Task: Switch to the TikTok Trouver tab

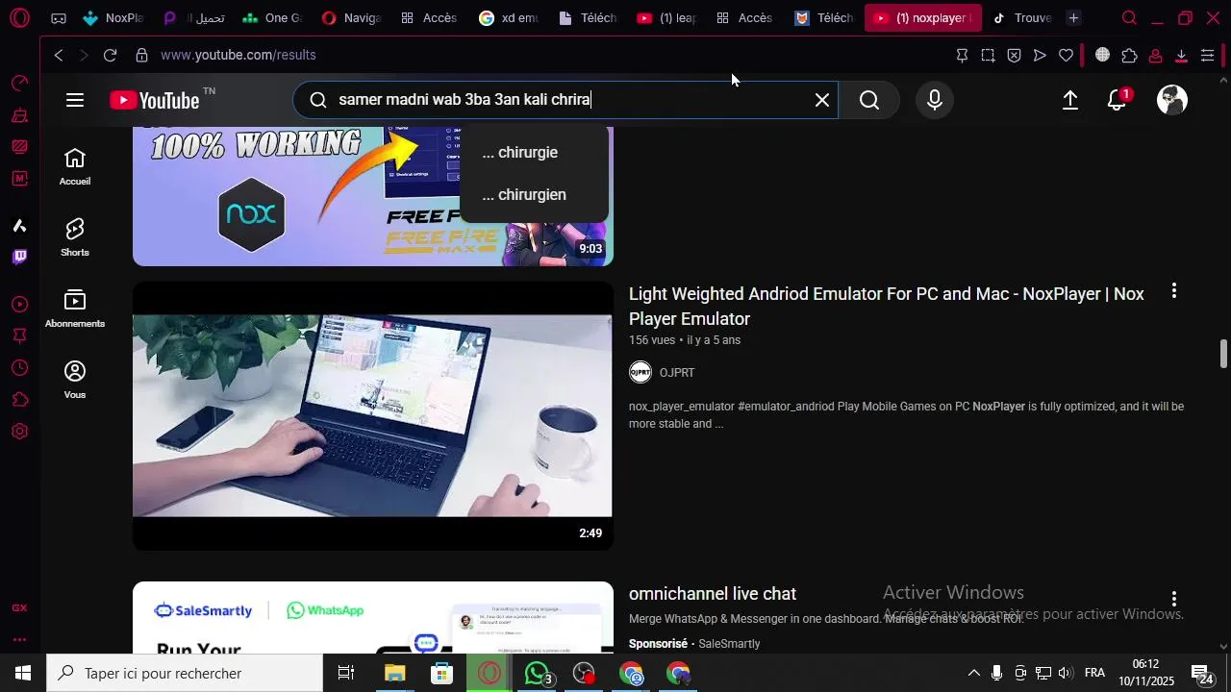Action: point(1020,18)
